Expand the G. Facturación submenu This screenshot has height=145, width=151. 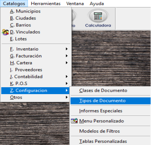36,56
